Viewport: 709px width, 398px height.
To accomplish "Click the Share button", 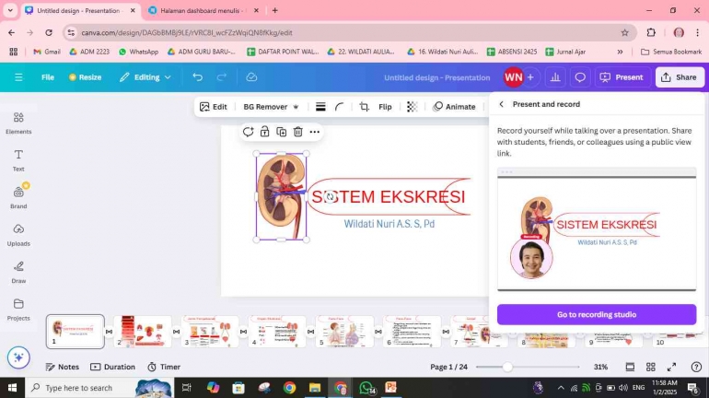I will [x=680, y=77].
